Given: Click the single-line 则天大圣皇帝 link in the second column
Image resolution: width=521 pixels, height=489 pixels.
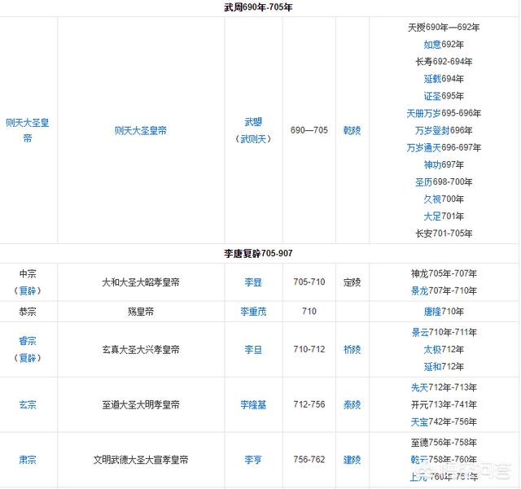Looking at the screenshot, I should coord(141,130).
